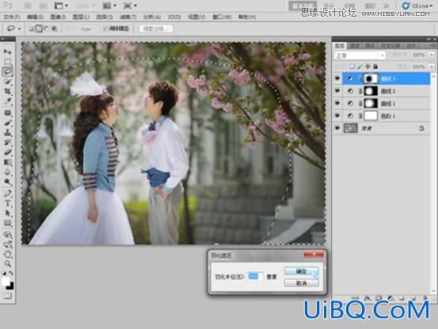Select the Clone Stamp tool
The height and width of the screenshot is (329, 438).
pyautogui.click(x=8, y=132)
